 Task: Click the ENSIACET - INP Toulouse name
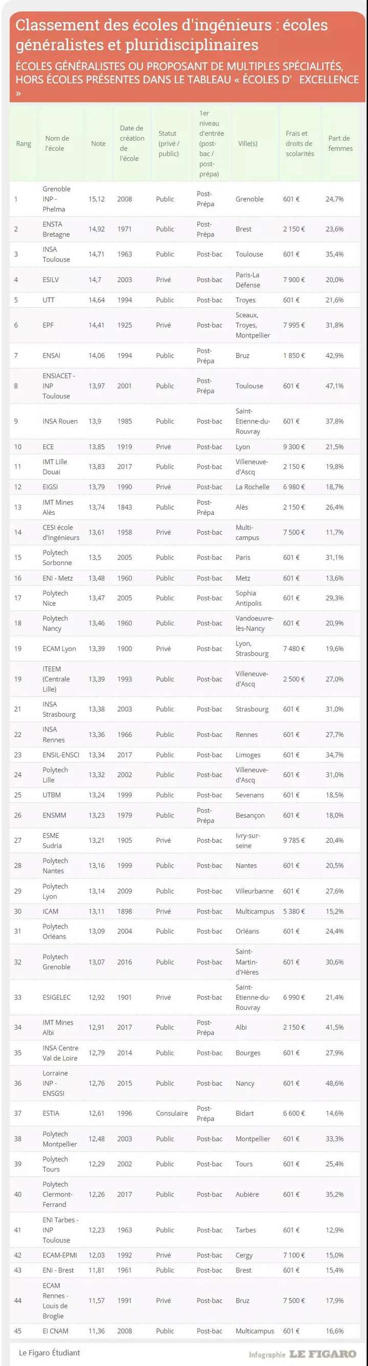58,385
